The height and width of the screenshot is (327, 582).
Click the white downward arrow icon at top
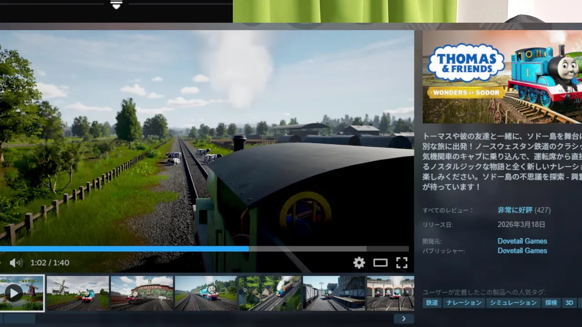(116, 5)
